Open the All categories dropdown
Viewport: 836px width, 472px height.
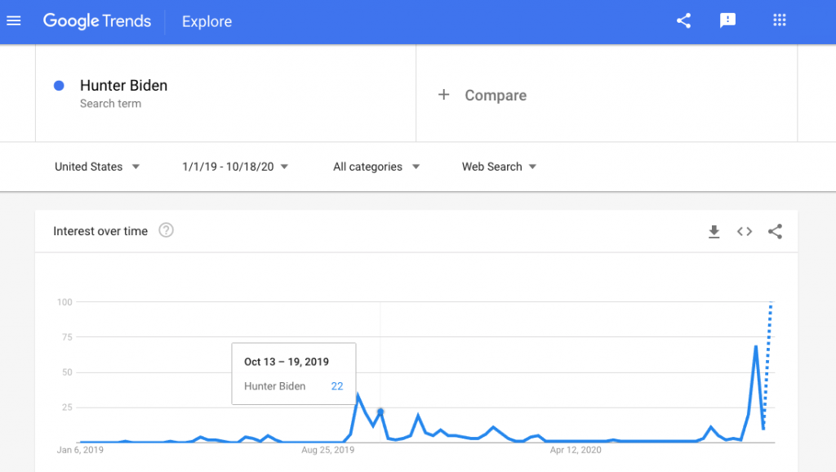376,167
